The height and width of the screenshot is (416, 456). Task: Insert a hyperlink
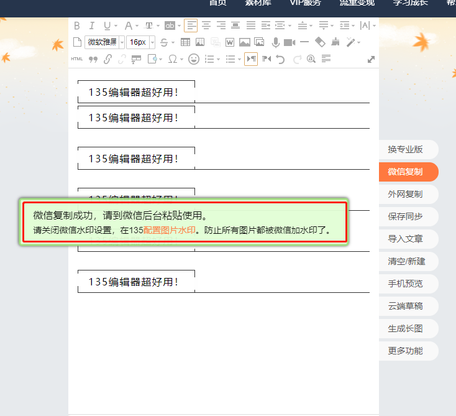coord(107,59)
